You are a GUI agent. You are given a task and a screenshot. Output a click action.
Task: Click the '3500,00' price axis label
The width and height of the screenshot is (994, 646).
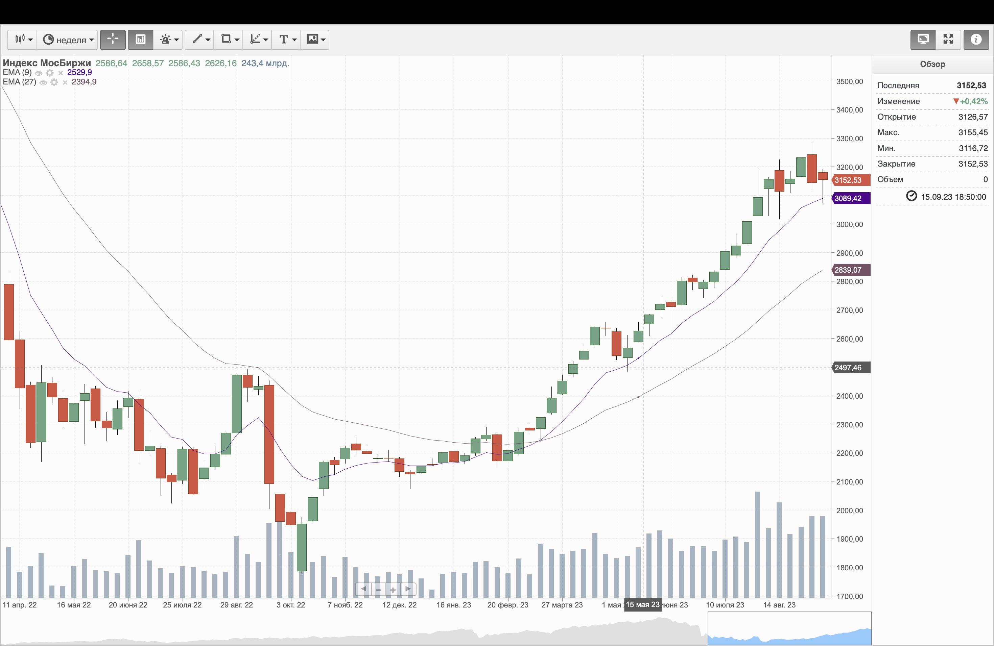[850, 82]
